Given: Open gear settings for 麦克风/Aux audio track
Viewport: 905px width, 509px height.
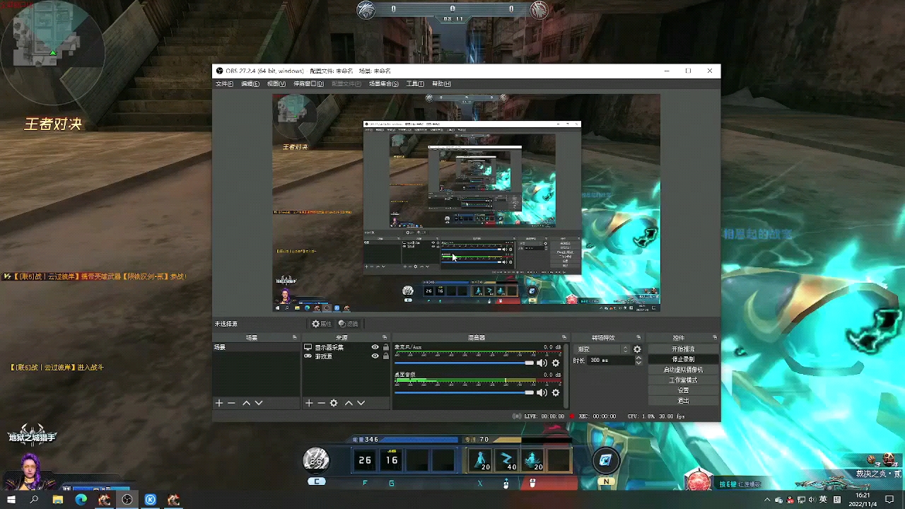Looking at the screenshot, I should (x=556, y=363).
